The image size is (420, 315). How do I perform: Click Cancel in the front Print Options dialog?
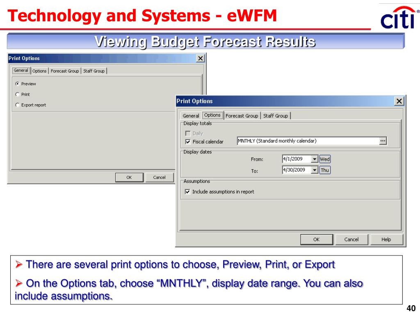point(352,240)
